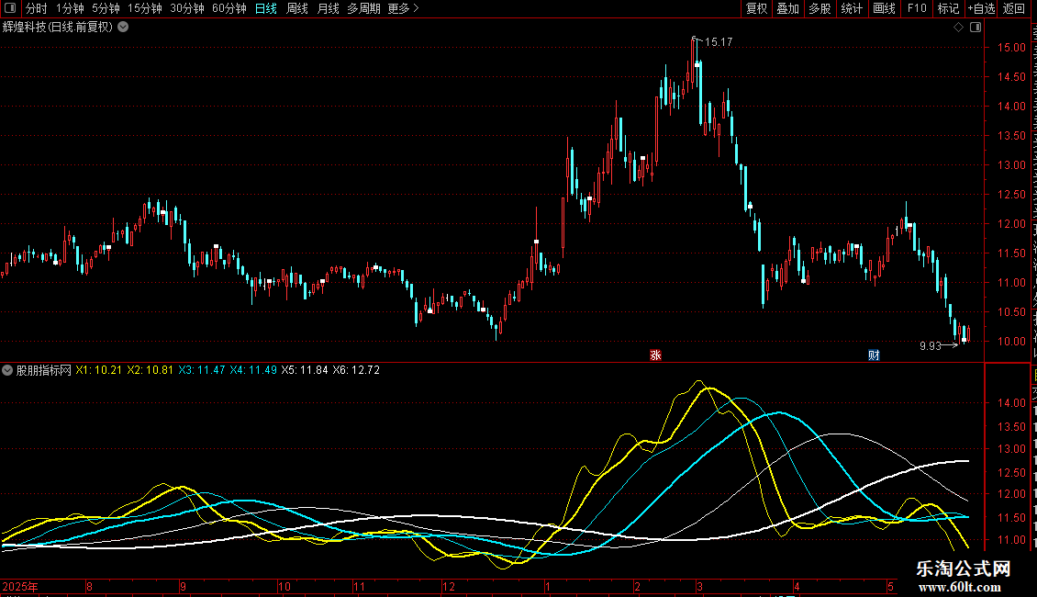Switch to 月线 monthly chart
Viewport: 1037px width, 597px height.
[328, 8]
